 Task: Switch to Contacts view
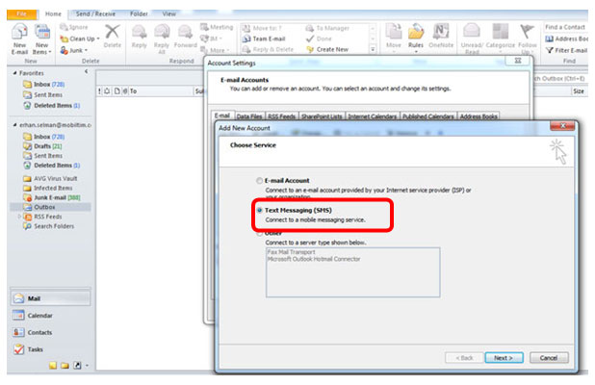50,332
